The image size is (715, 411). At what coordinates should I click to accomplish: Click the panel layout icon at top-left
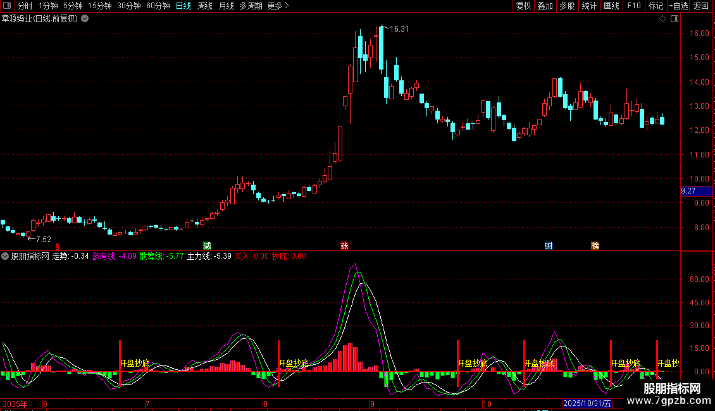click(x=7, y=6)
